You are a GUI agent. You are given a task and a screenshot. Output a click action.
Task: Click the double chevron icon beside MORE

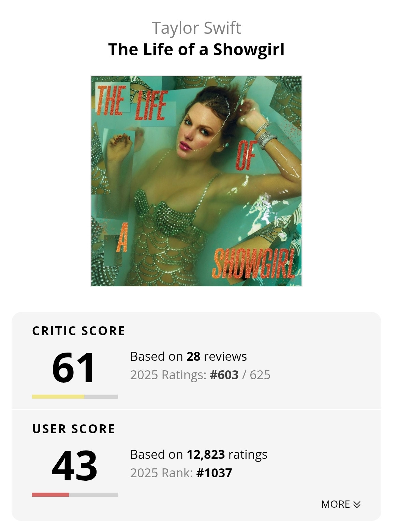(x=357, y=505)
